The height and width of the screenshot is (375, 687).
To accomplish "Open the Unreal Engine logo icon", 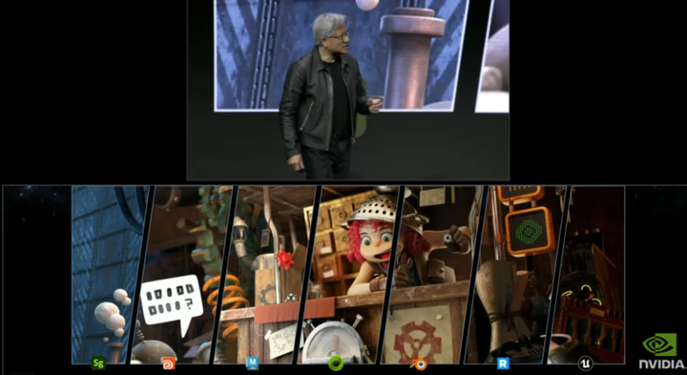I will pyautogui.click(x=585, y=364).
